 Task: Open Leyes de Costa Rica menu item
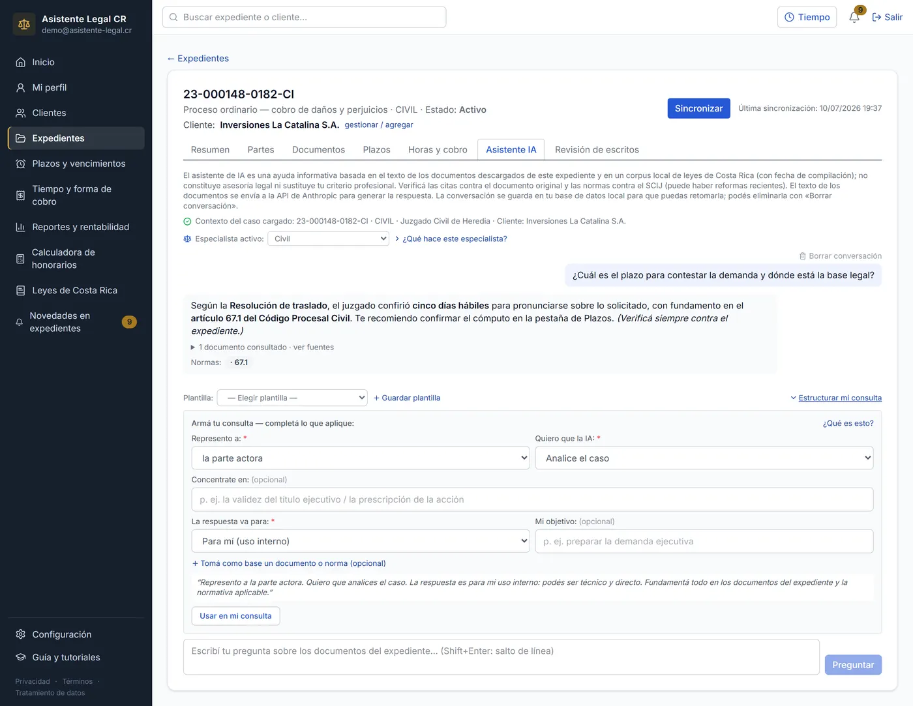pos(76,291)
